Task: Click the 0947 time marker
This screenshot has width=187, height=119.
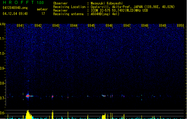Action: point(127,26)
